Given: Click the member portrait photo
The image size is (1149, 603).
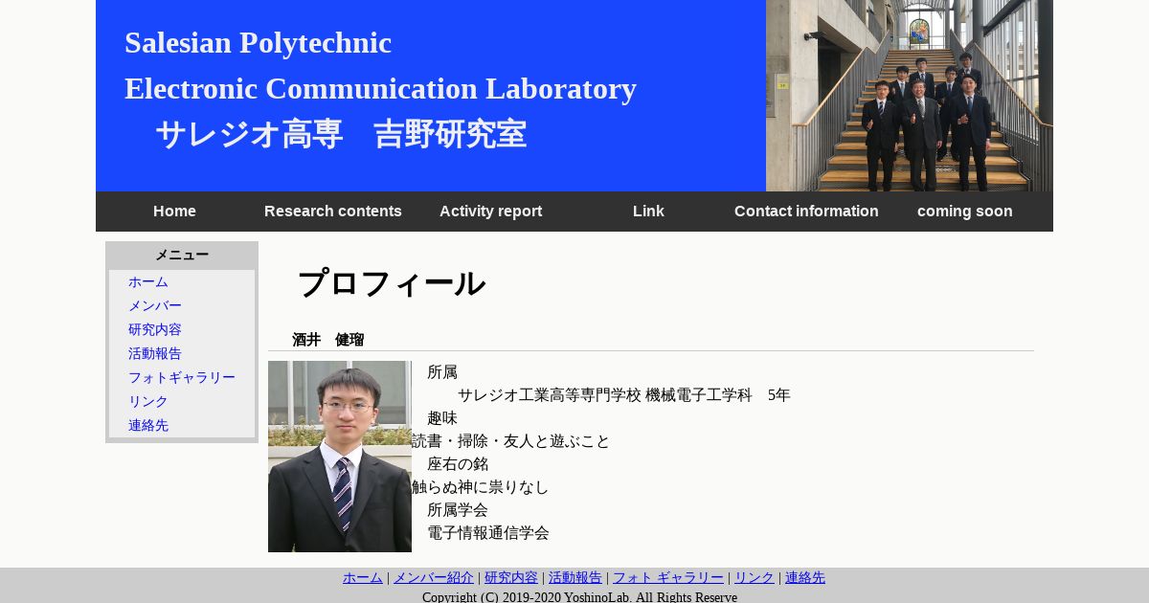Looking at the screenshot, I should (340, 457).
